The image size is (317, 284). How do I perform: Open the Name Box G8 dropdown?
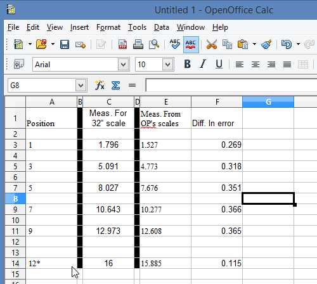[81, 86]
